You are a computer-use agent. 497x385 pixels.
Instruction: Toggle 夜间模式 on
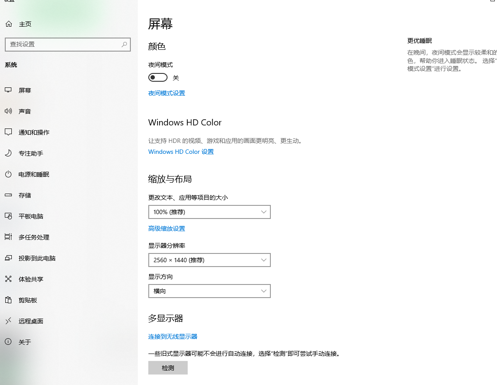(157, 77)
